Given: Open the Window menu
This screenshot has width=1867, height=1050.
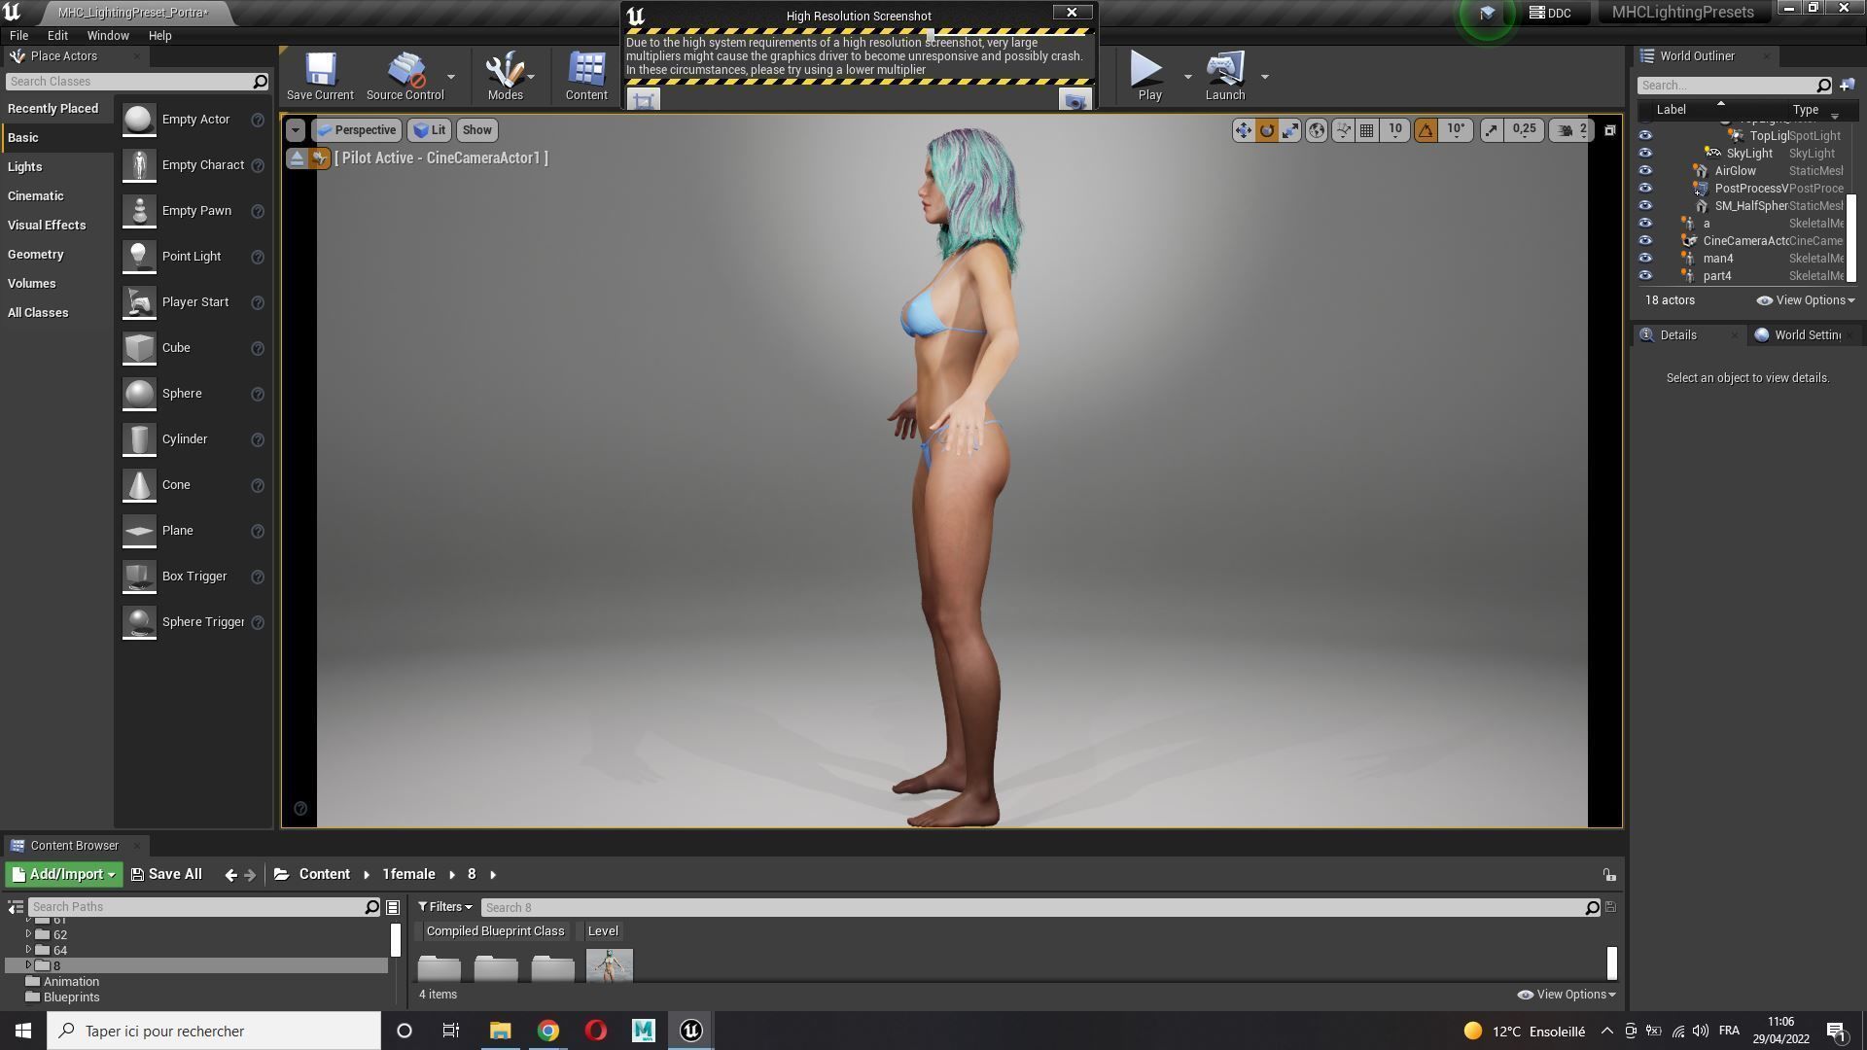Looking at the screenshot, I should (108, 36).
